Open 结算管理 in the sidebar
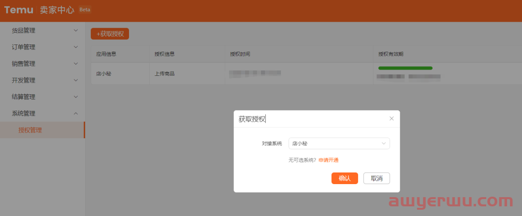The width and height of the screenshot is (522, 216). point(24,97)
